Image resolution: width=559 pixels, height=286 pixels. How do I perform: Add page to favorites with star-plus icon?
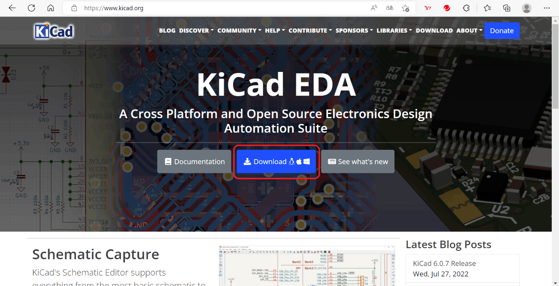click(405, 8)
